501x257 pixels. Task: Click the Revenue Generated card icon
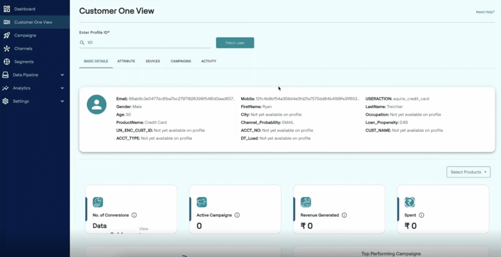tap(306, 202)
